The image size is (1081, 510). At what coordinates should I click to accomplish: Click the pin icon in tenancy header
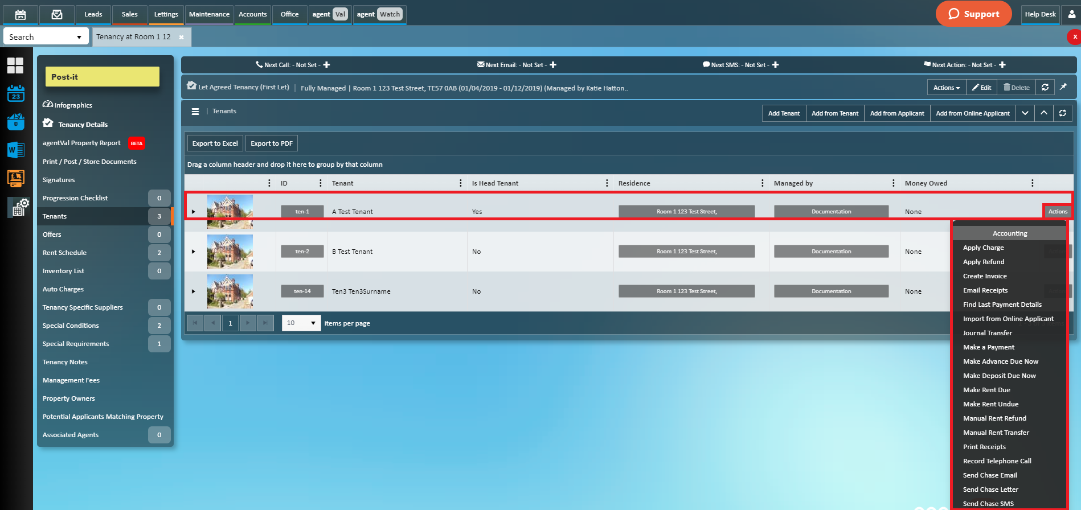click(1063, 87)
